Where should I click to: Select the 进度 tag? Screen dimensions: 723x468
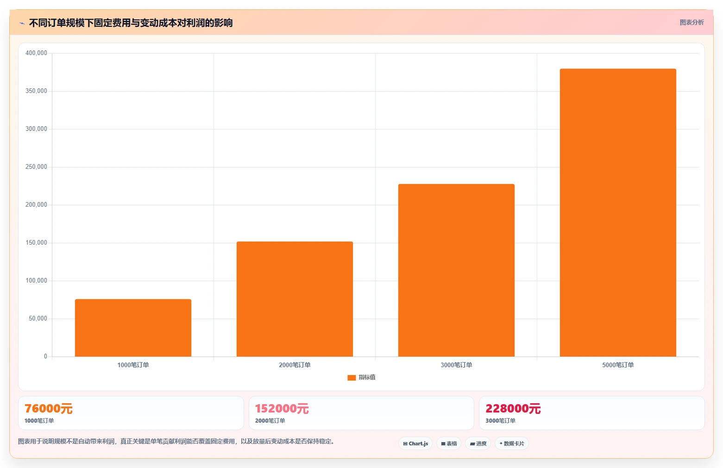click(478, 443)
